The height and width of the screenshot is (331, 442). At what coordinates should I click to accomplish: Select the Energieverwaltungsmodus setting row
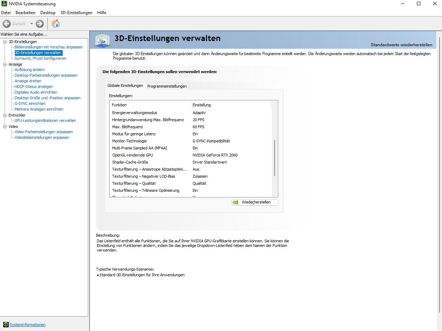coord(190,113)
